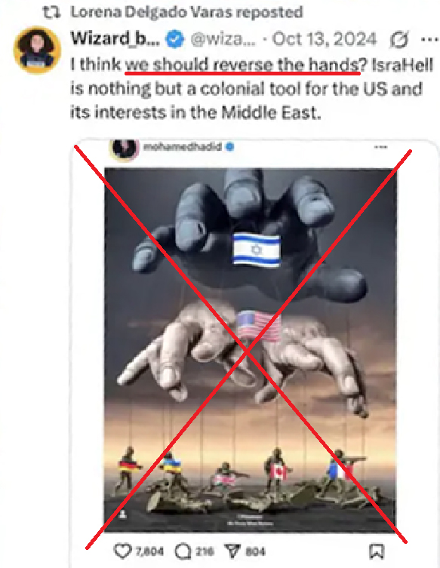Click the tagged-people icon on the image corner
440x568 pixels.
(x=122, y=514)
